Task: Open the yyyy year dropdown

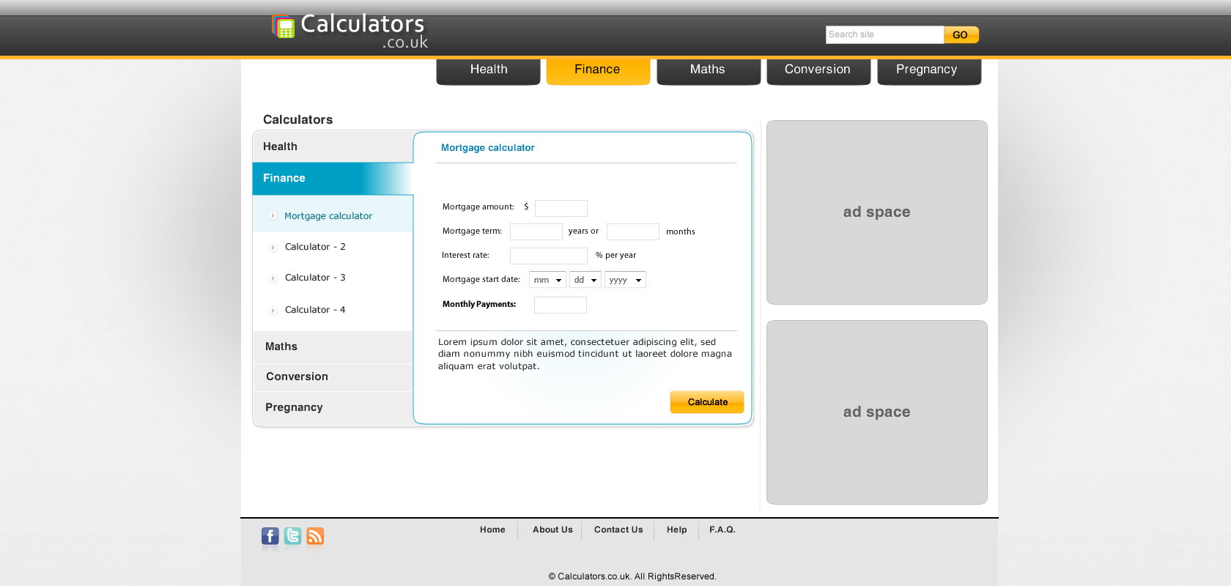Action: tap(625, 280)
